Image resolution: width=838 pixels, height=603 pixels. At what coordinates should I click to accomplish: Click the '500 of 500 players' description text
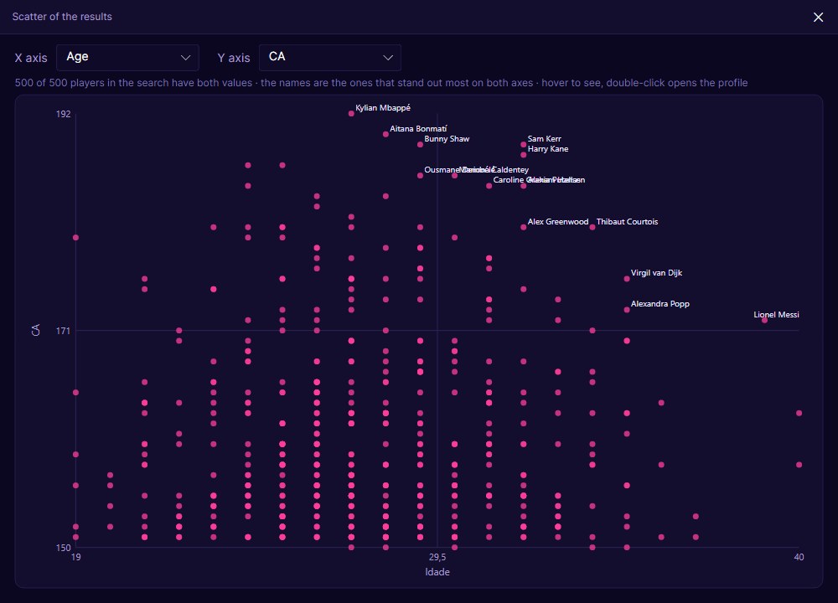point(381,83)
